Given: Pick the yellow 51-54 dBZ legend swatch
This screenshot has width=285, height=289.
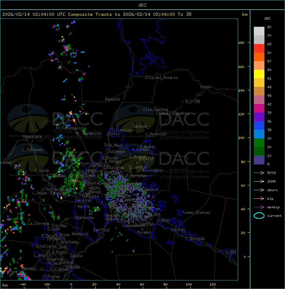Looking at the screenshot, I should click(259, 74).
